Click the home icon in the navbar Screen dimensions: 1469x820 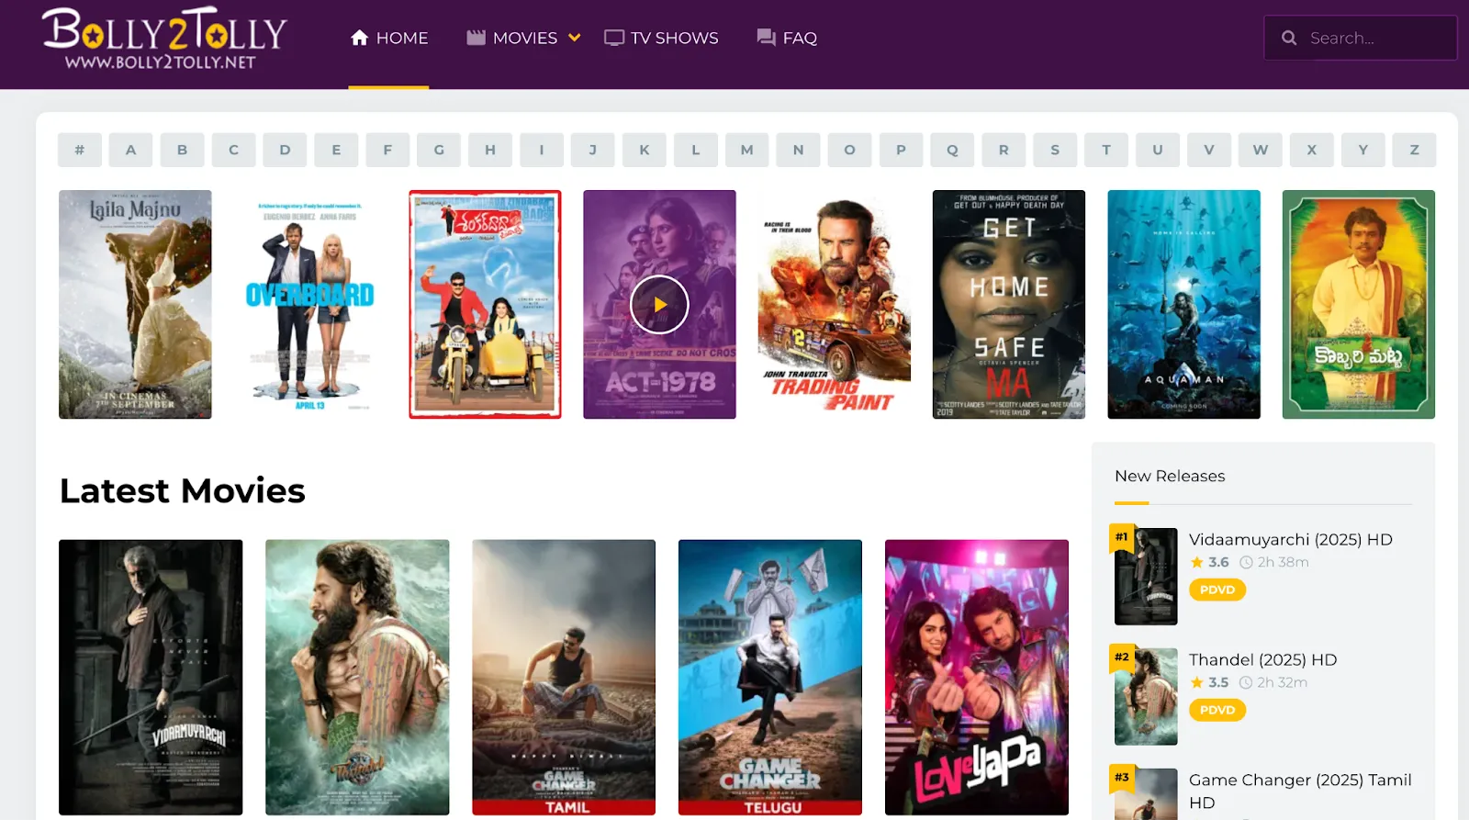coord(359,38)
